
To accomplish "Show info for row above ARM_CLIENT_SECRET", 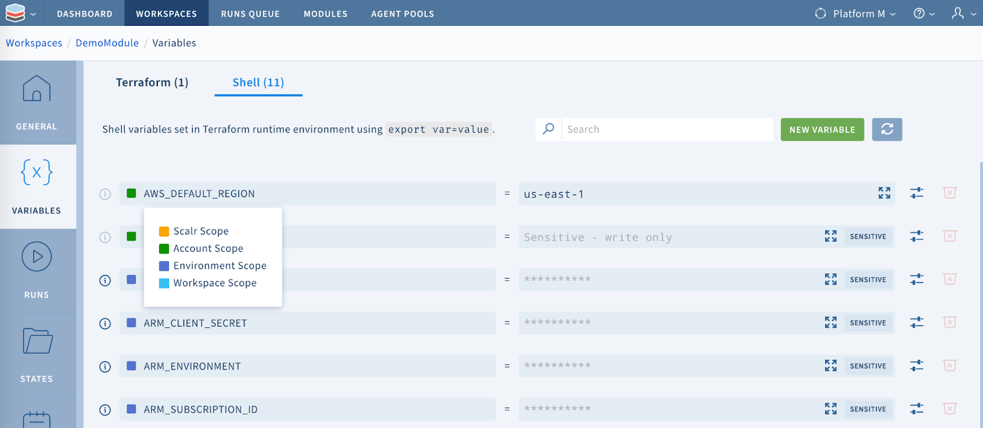I will pyautogui.click(x=105, y=281).
